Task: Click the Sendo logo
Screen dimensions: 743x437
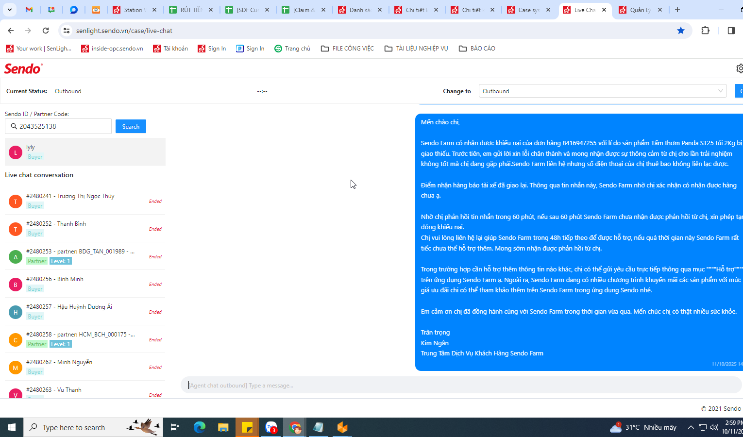Action: pyautogui.click(x=23, y=68)
